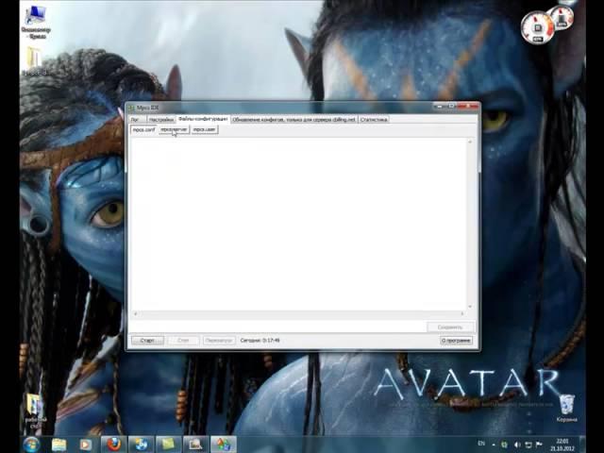Switch to the Статистика tab

pyautogui.click(x=374, y=120)
